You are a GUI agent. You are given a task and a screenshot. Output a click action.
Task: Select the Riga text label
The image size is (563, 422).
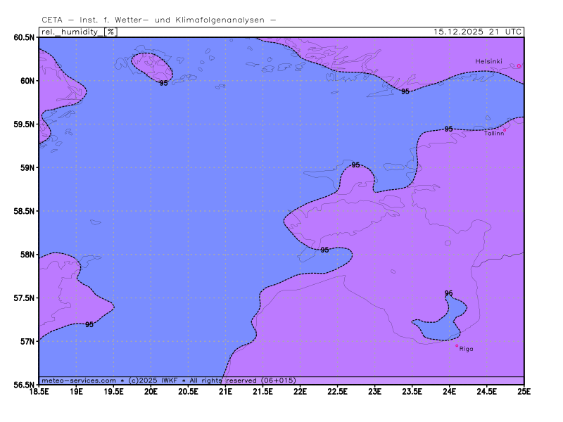466,349
